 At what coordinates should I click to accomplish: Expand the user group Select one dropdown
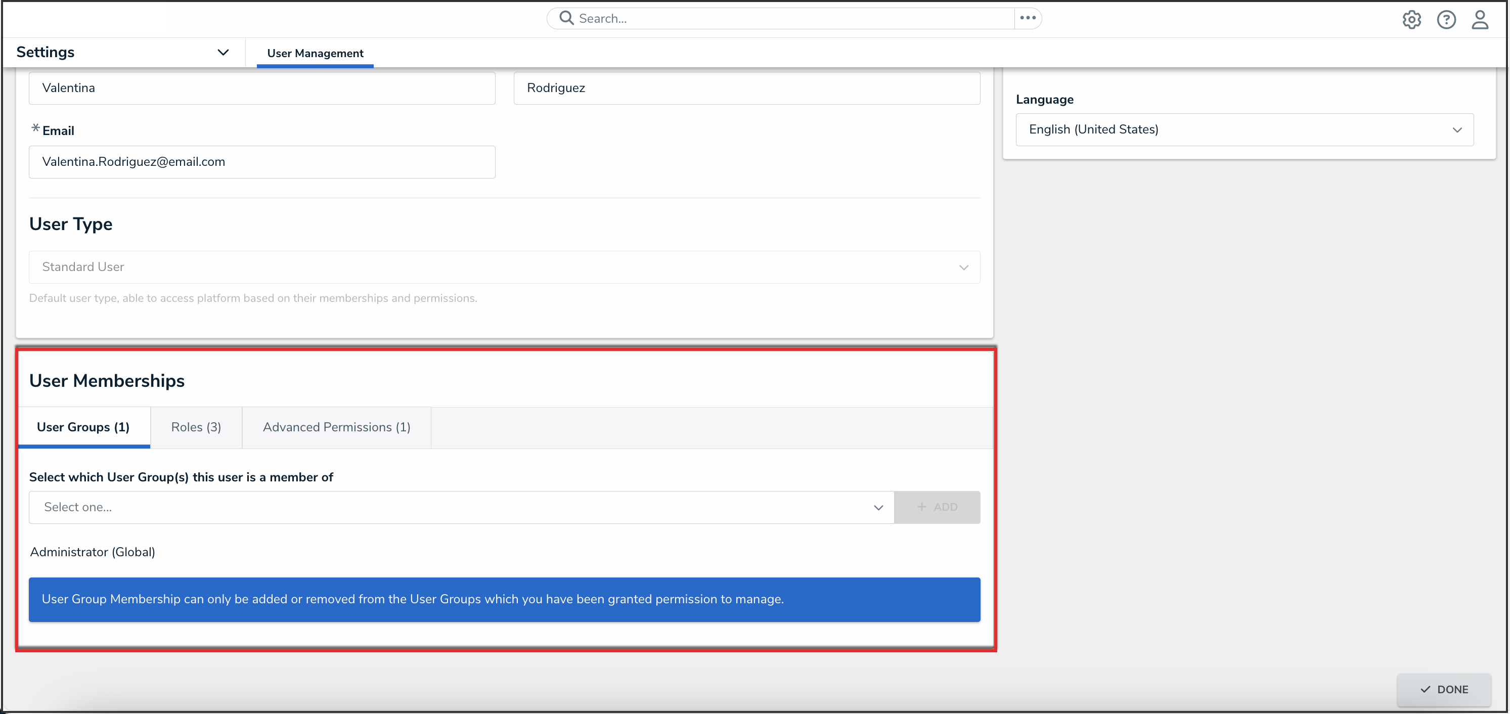(461, 508)
